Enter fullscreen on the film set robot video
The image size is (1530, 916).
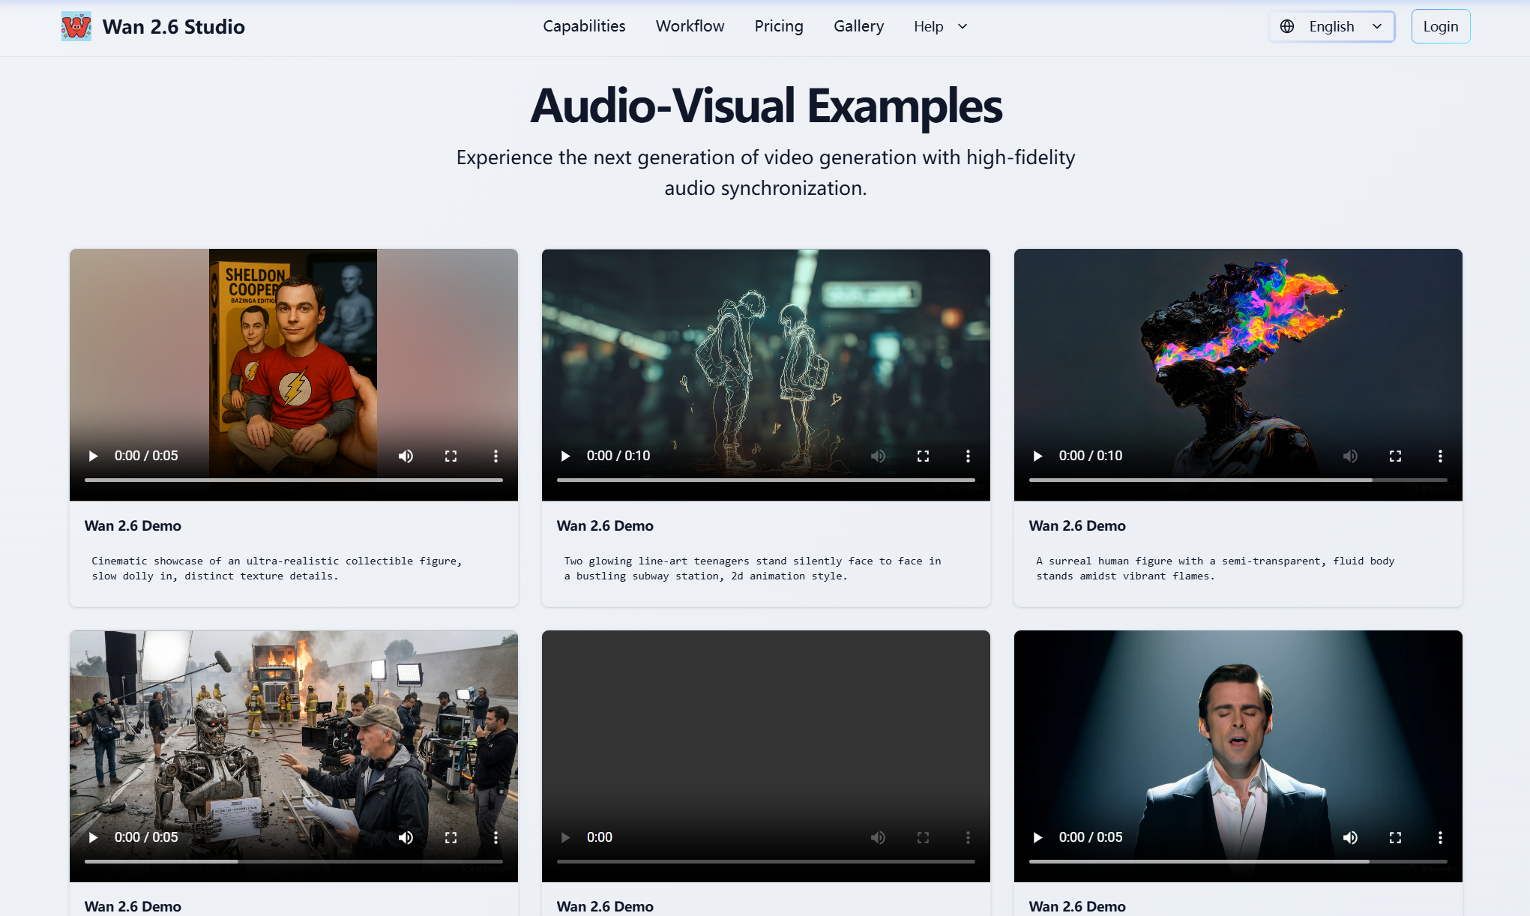[451, 837]
